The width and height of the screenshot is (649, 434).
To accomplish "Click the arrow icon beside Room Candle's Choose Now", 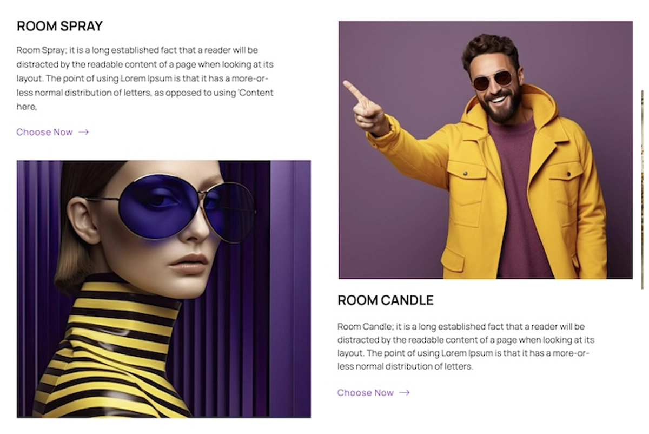I will click(404, 393).
